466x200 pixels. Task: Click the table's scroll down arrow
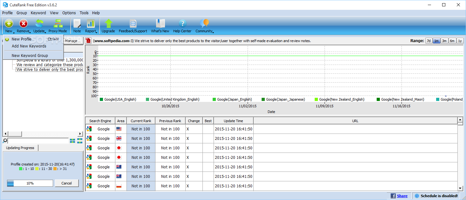coord(460,188)
